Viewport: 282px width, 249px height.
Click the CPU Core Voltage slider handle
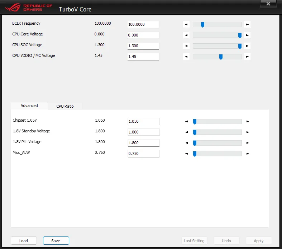coord(240,35)
